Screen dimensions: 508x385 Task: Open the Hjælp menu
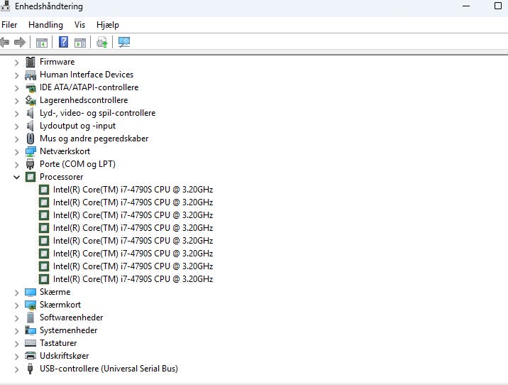[107, 25]
